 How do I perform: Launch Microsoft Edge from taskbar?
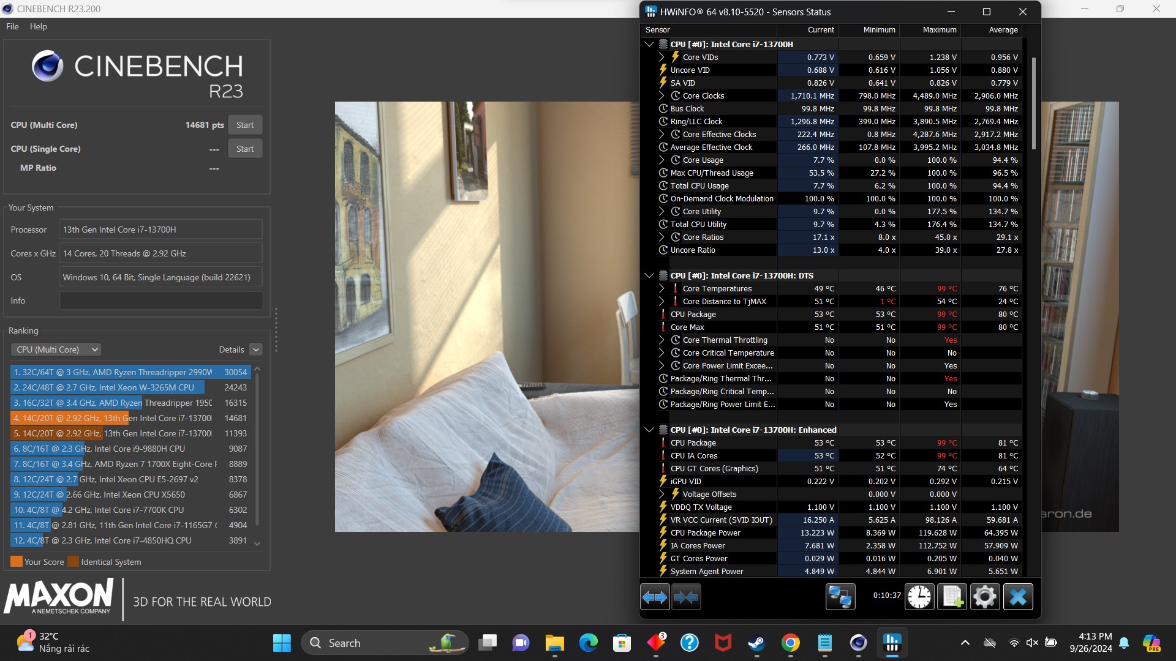(x=589, y=643)
